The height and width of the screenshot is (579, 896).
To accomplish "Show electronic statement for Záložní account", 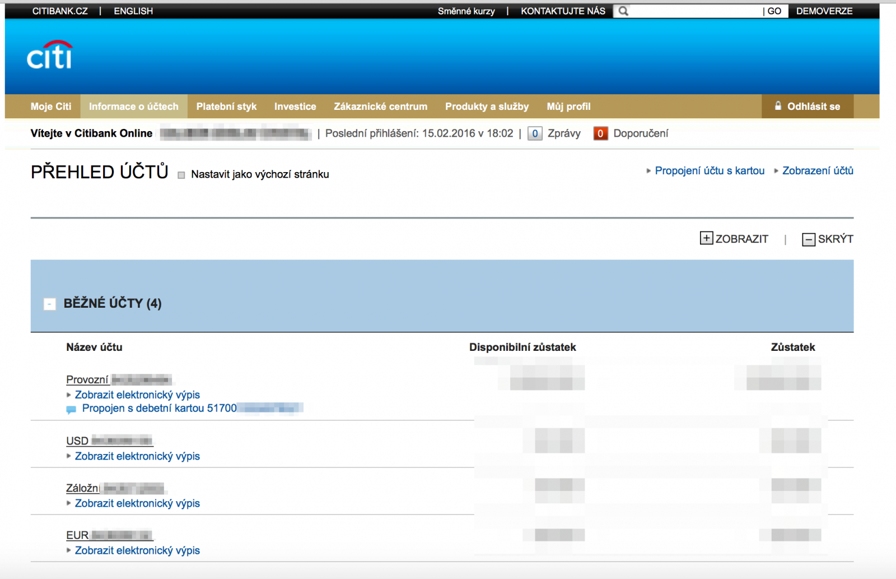I will (x=137, y=503).
